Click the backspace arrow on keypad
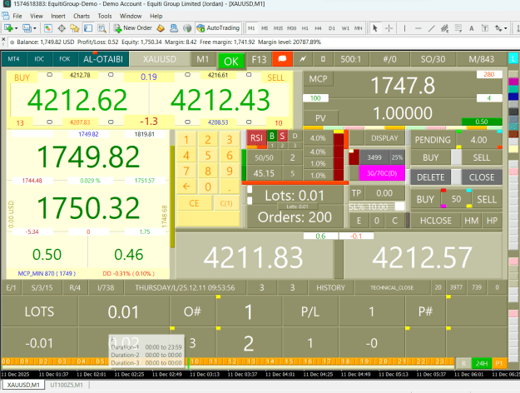This screenshot has width=520, height=393. pos(186,187)
